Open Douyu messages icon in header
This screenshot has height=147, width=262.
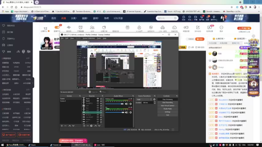(208, 18)
